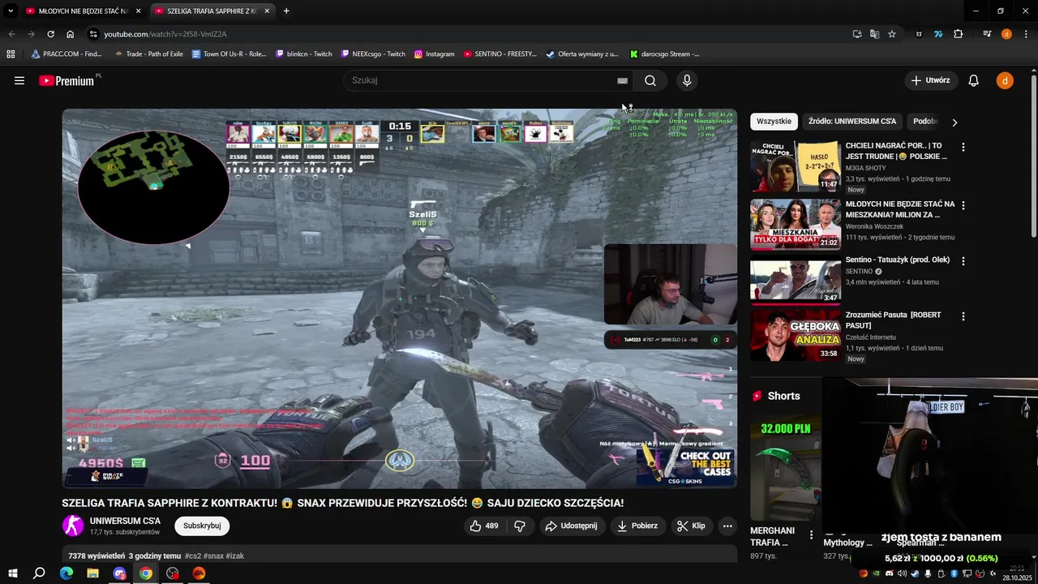View site information icon in address bar
This screenshot has width=1038, height=584.
tap(93, 34)
